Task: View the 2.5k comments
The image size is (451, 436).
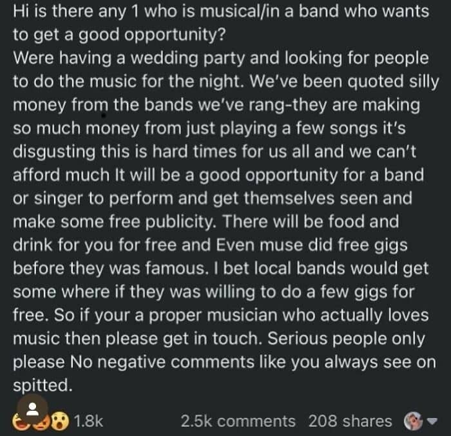Action: pos(238,422)
